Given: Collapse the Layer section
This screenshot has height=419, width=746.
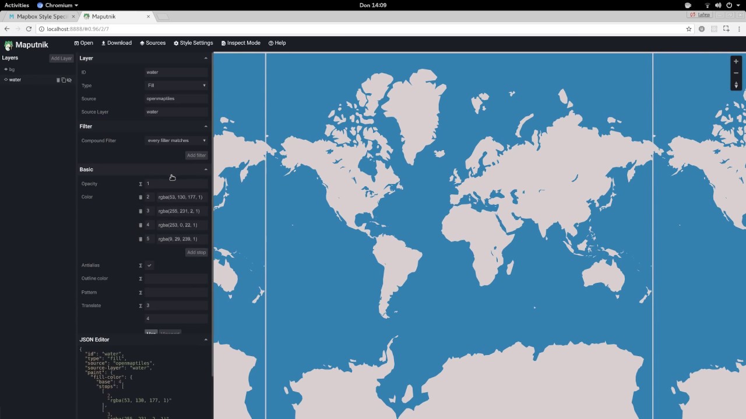Looking at the screenshot, I should 206,58.
